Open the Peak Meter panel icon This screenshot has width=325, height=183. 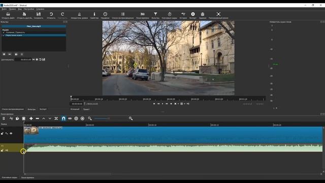pyautogui.click(x=79, y=14)
